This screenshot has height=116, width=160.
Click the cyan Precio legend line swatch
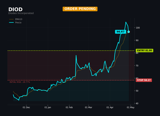12,23
